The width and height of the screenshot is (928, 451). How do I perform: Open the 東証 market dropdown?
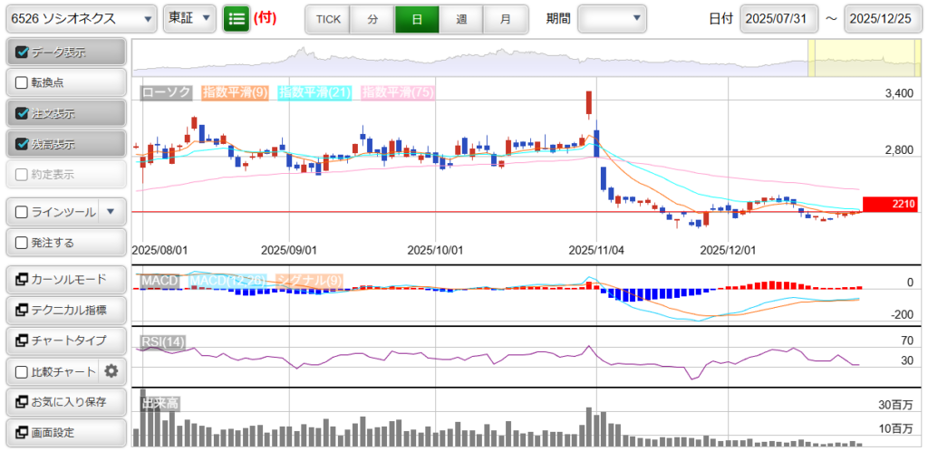click(189, 18)
